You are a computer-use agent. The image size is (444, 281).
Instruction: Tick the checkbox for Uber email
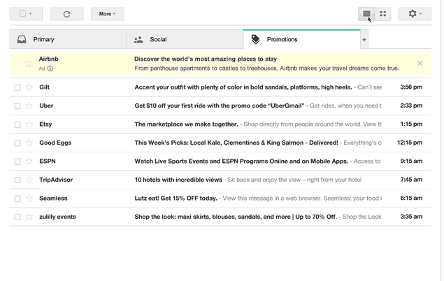pyautogui.click(x=17, y=106)
